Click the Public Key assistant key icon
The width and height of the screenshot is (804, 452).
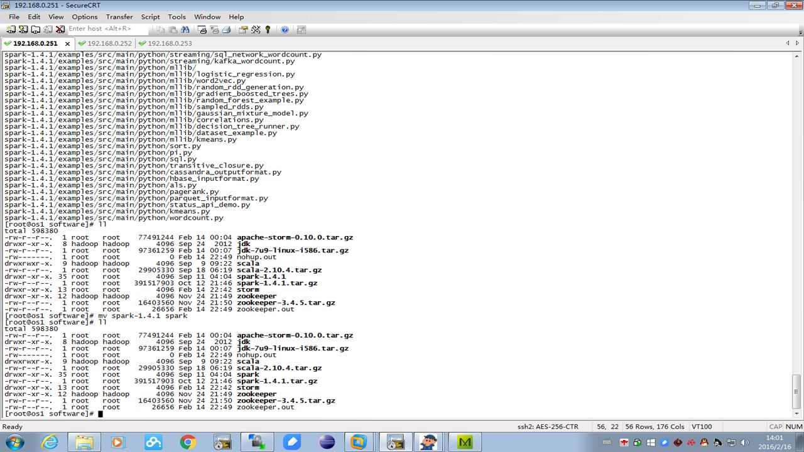[x=268, y=30]
